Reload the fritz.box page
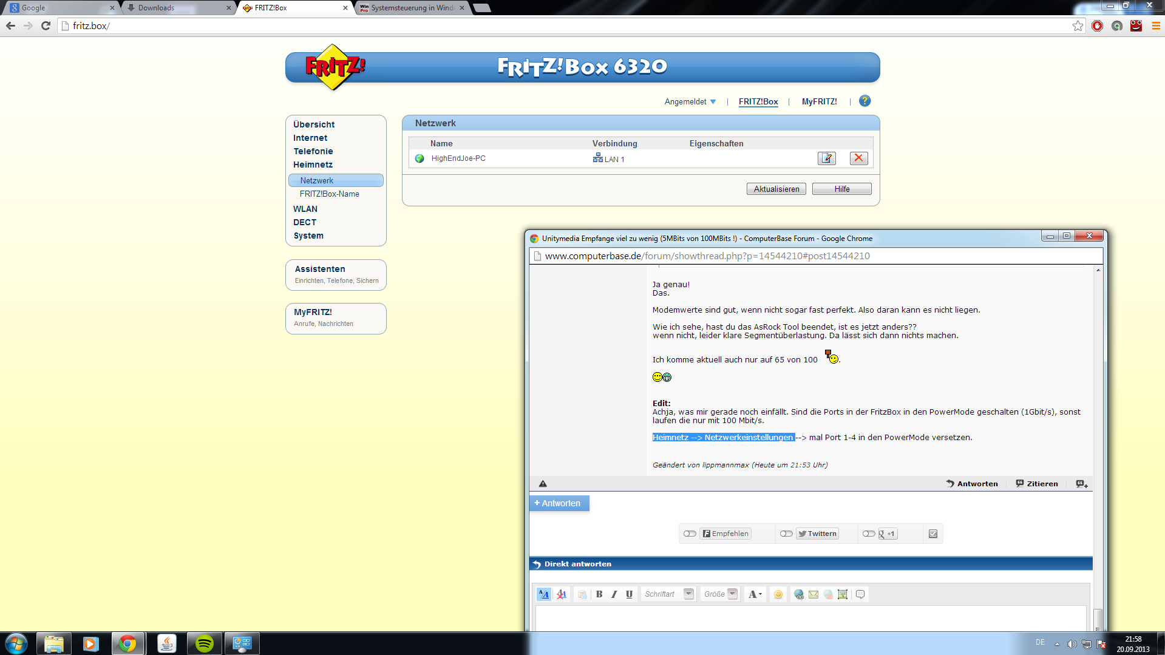 pos(46,26)
